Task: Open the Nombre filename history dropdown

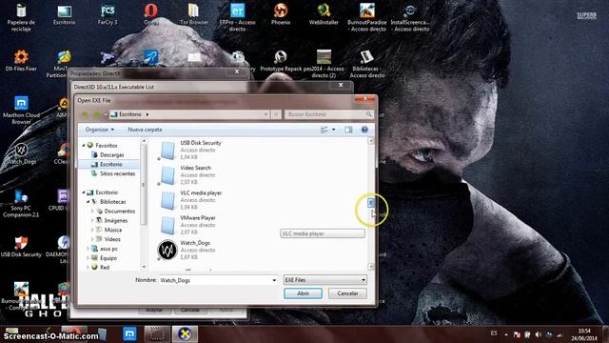Action: coord(274,280)
